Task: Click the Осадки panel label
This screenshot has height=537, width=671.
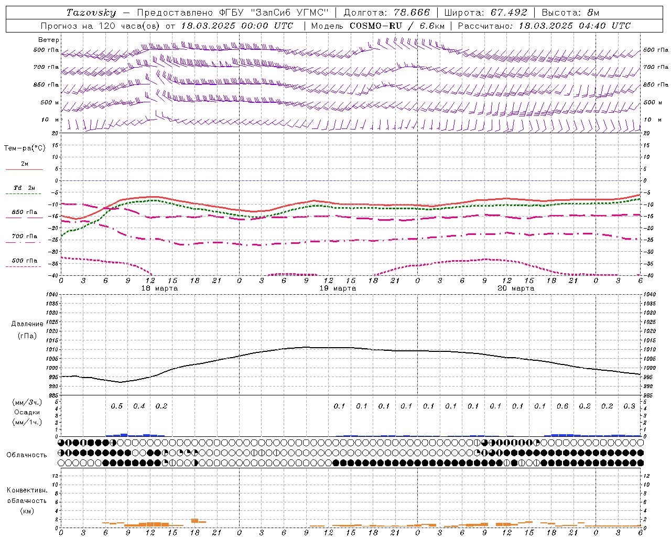Action: click(x=27, y=412)
